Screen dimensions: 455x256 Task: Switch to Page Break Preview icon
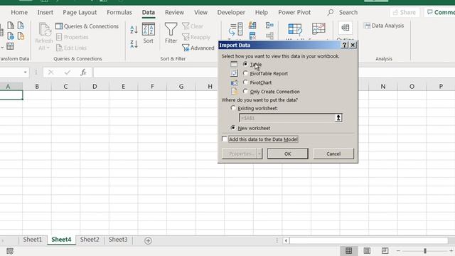pyautogui.click(x=385, y=251)
